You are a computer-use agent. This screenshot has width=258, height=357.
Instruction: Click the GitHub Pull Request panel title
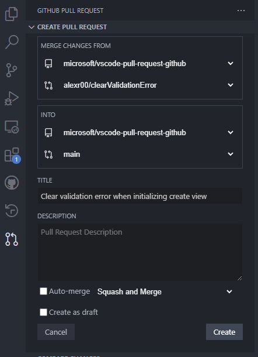coord(70,11)
